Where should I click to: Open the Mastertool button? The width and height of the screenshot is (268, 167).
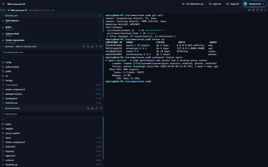255,4
